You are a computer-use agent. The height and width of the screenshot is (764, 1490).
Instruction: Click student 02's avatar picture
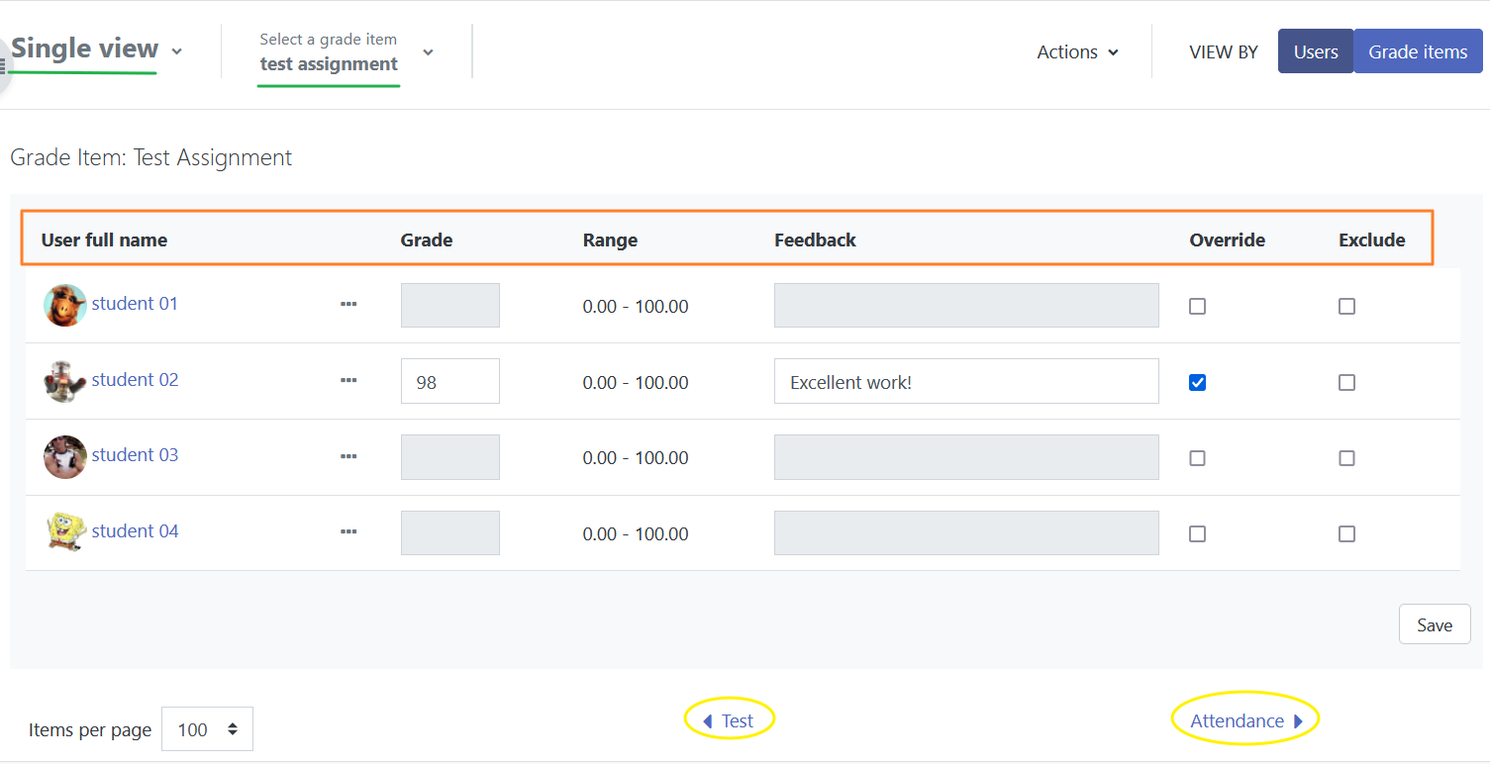pos(65,380)
